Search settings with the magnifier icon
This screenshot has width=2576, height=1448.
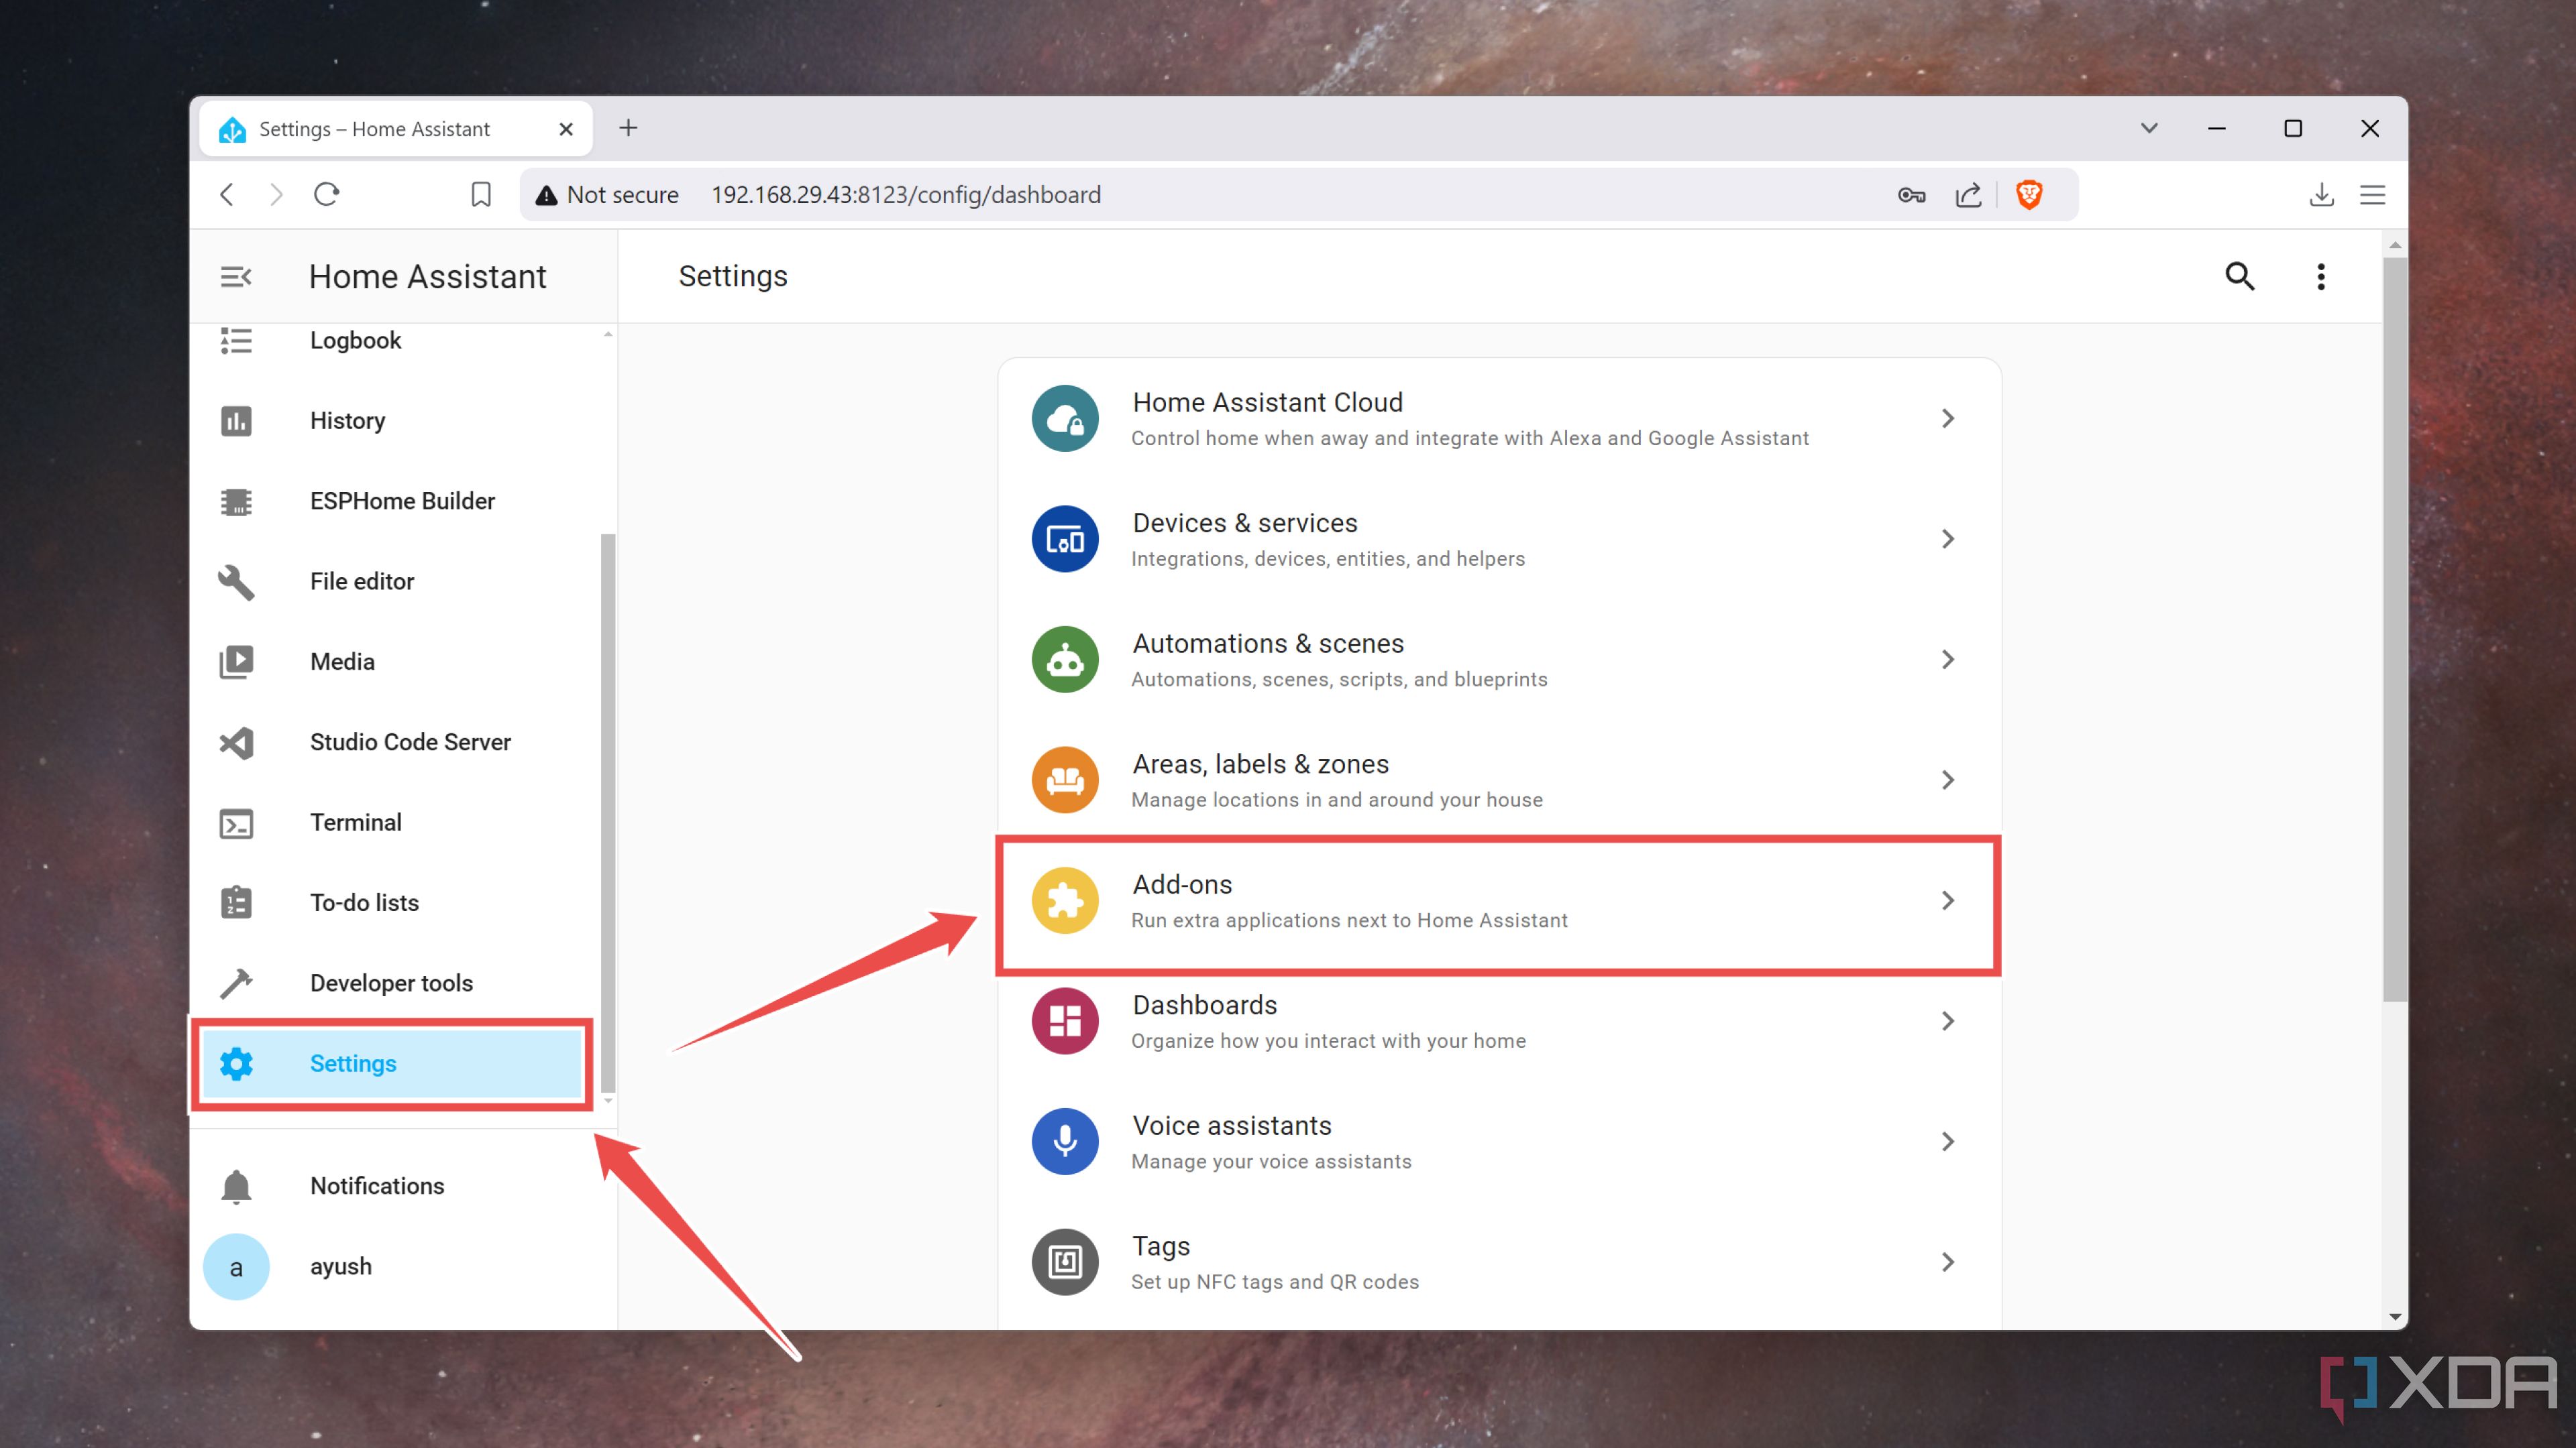[2240, 276]
